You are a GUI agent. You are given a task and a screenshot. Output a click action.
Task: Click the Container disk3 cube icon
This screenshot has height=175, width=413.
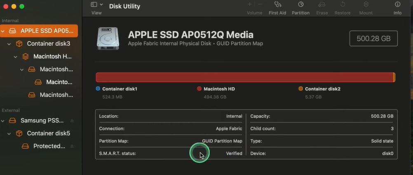(x=19, y=44)
